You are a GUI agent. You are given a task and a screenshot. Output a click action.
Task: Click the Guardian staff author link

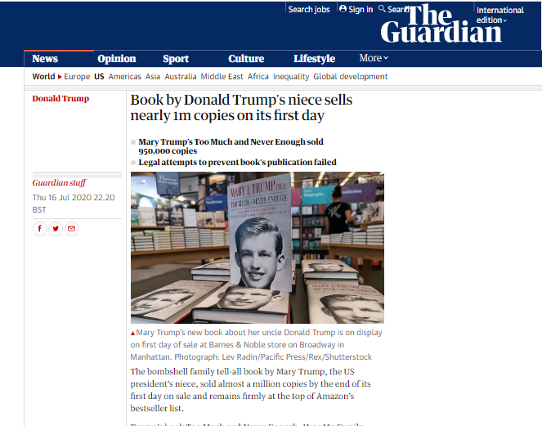point(59,182)
